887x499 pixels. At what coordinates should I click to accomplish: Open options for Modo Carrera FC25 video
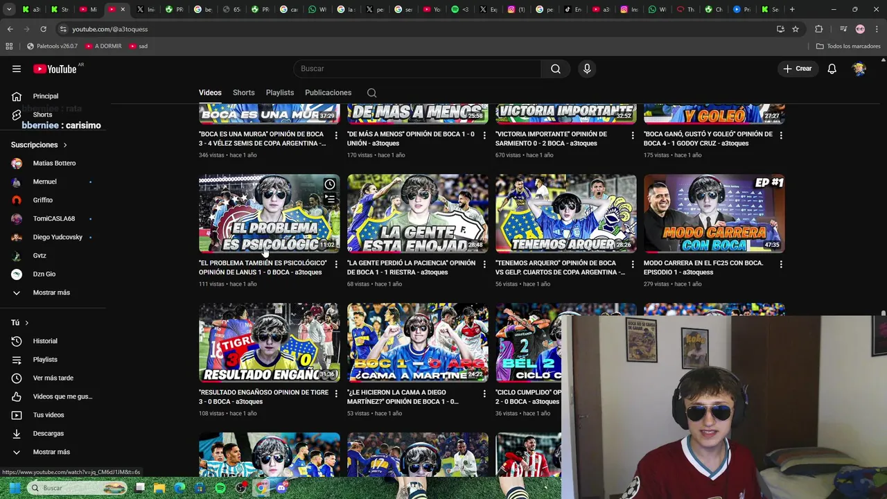[781, 264]
